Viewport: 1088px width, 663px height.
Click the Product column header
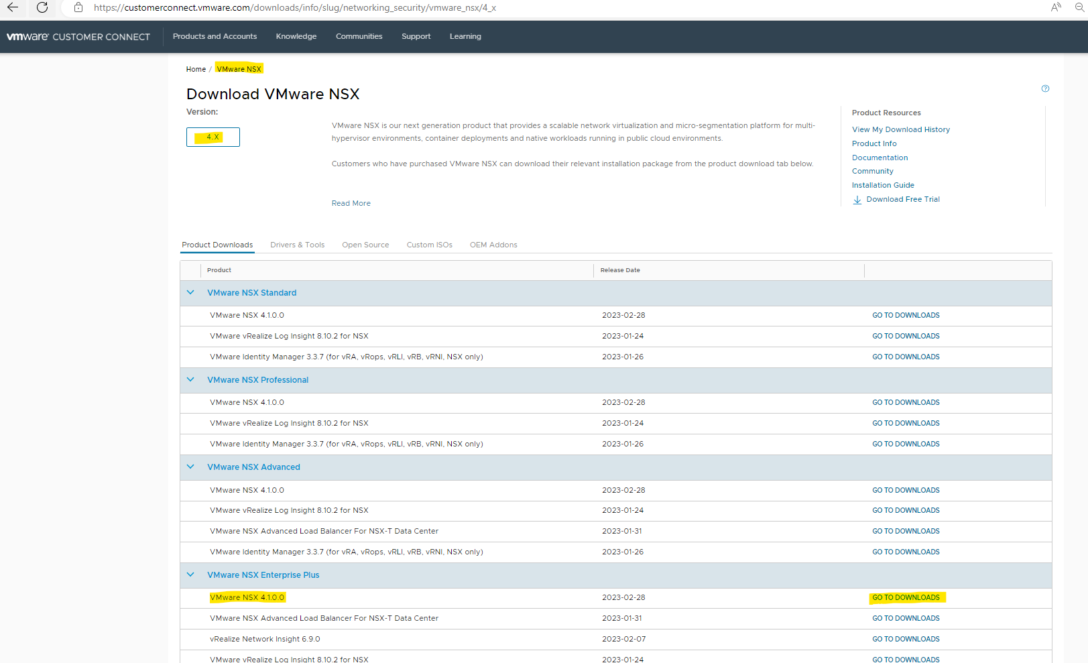pos(219,270)
